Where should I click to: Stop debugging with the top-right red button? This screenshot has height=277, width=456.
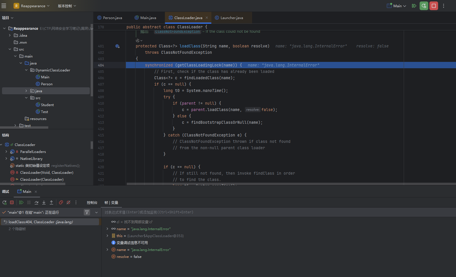tap(433, 6)
